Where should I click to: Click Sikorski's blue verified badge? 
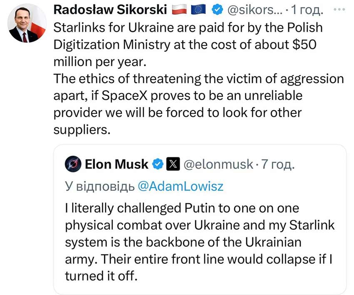click(217, 10)
